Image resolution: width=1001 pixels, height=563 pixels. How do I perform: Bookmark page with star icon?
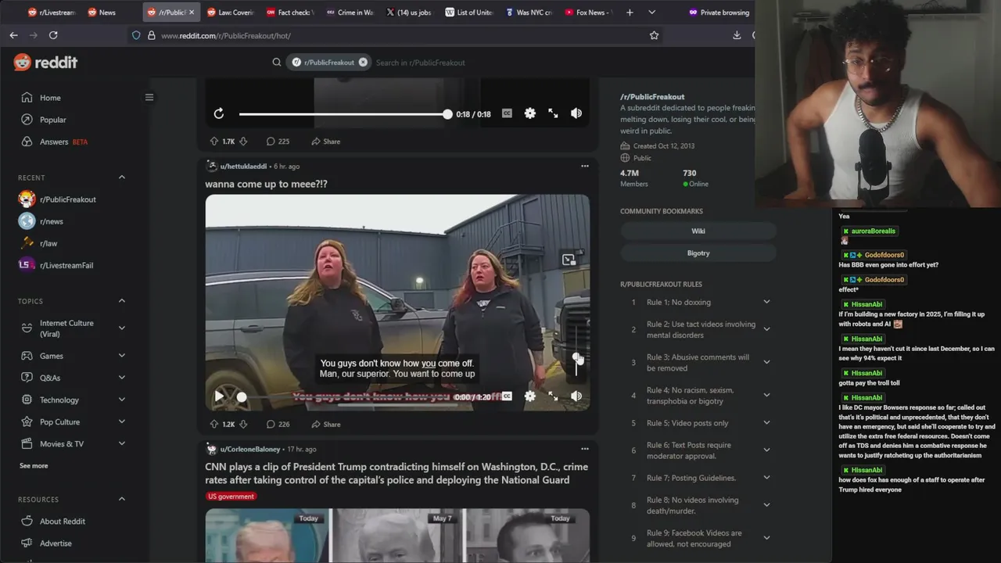point(654,35)
